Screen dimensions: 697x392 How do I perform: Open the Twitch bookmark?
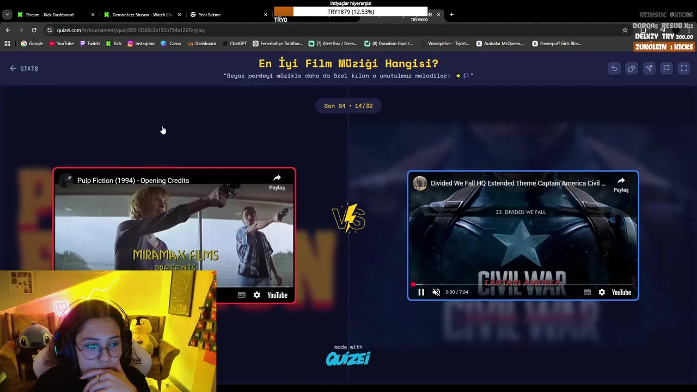coord(90,44)
